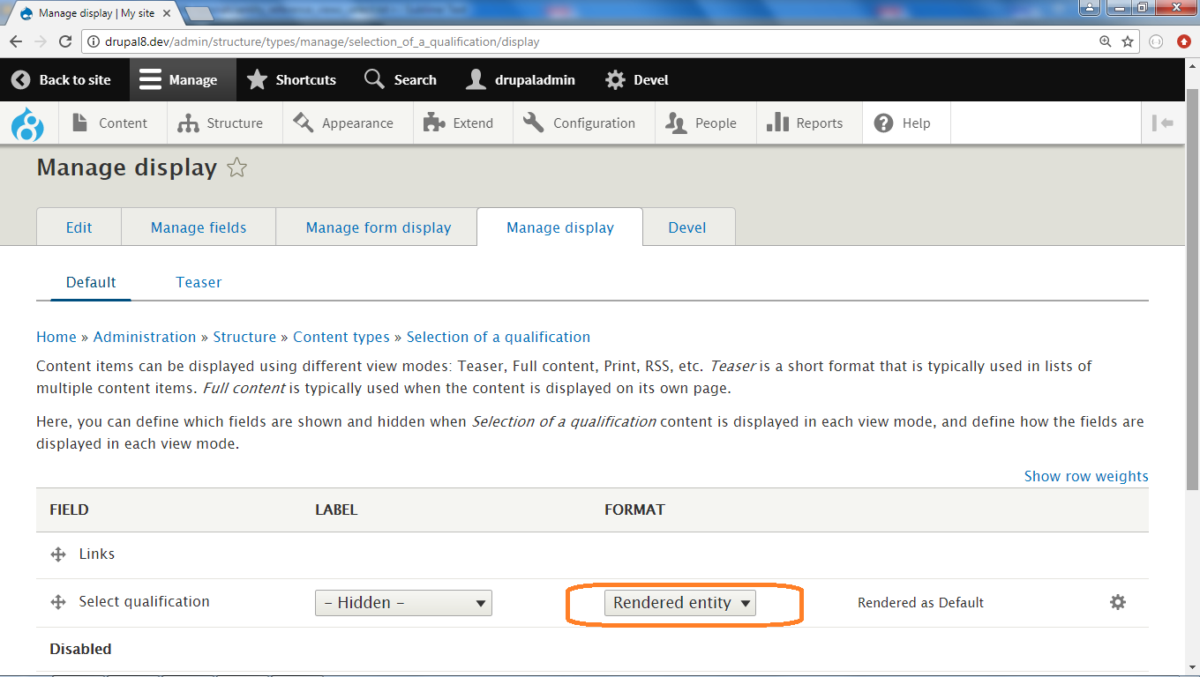Open settings gear for Select qualification

point(1117,602)
